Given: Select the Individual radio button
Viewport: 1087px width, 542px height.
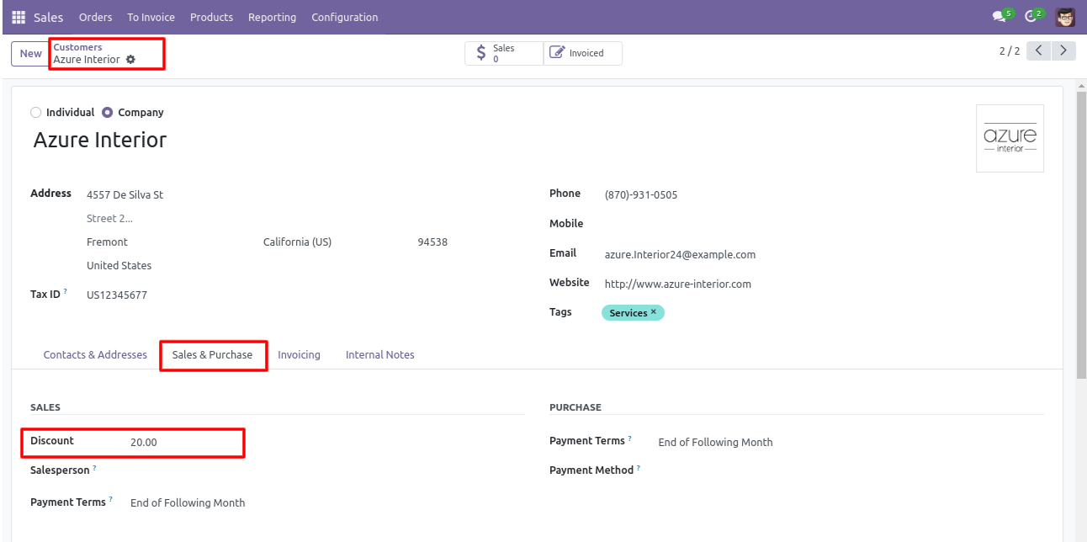Looking at the screenshot, I should tap(35, 112).
